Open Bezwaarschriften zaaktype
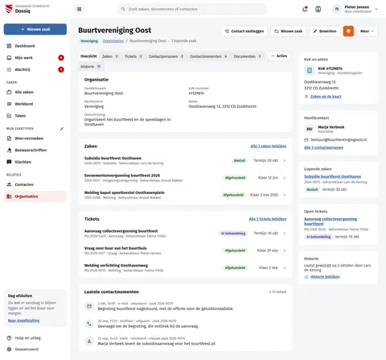The image size is (386, 360). [x=35, y=150]
